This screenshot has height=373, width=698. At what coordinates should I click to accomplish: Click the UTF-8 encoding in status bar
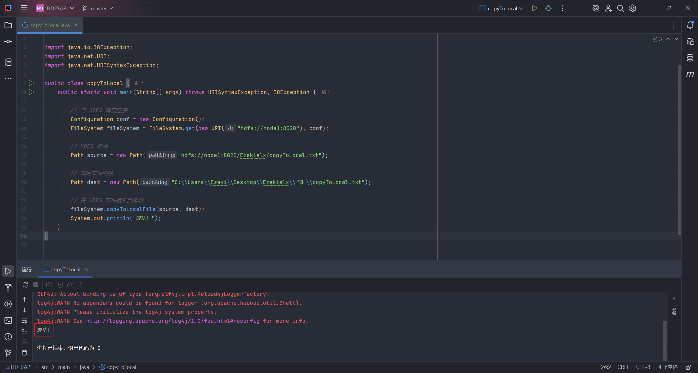tap(643, 367)
